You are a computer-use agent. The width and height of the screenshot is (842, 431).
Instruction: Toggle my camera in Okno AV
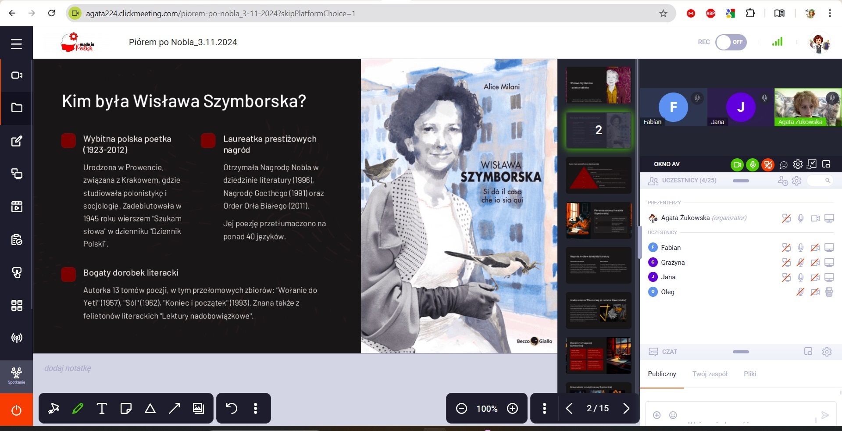(737, 165)
